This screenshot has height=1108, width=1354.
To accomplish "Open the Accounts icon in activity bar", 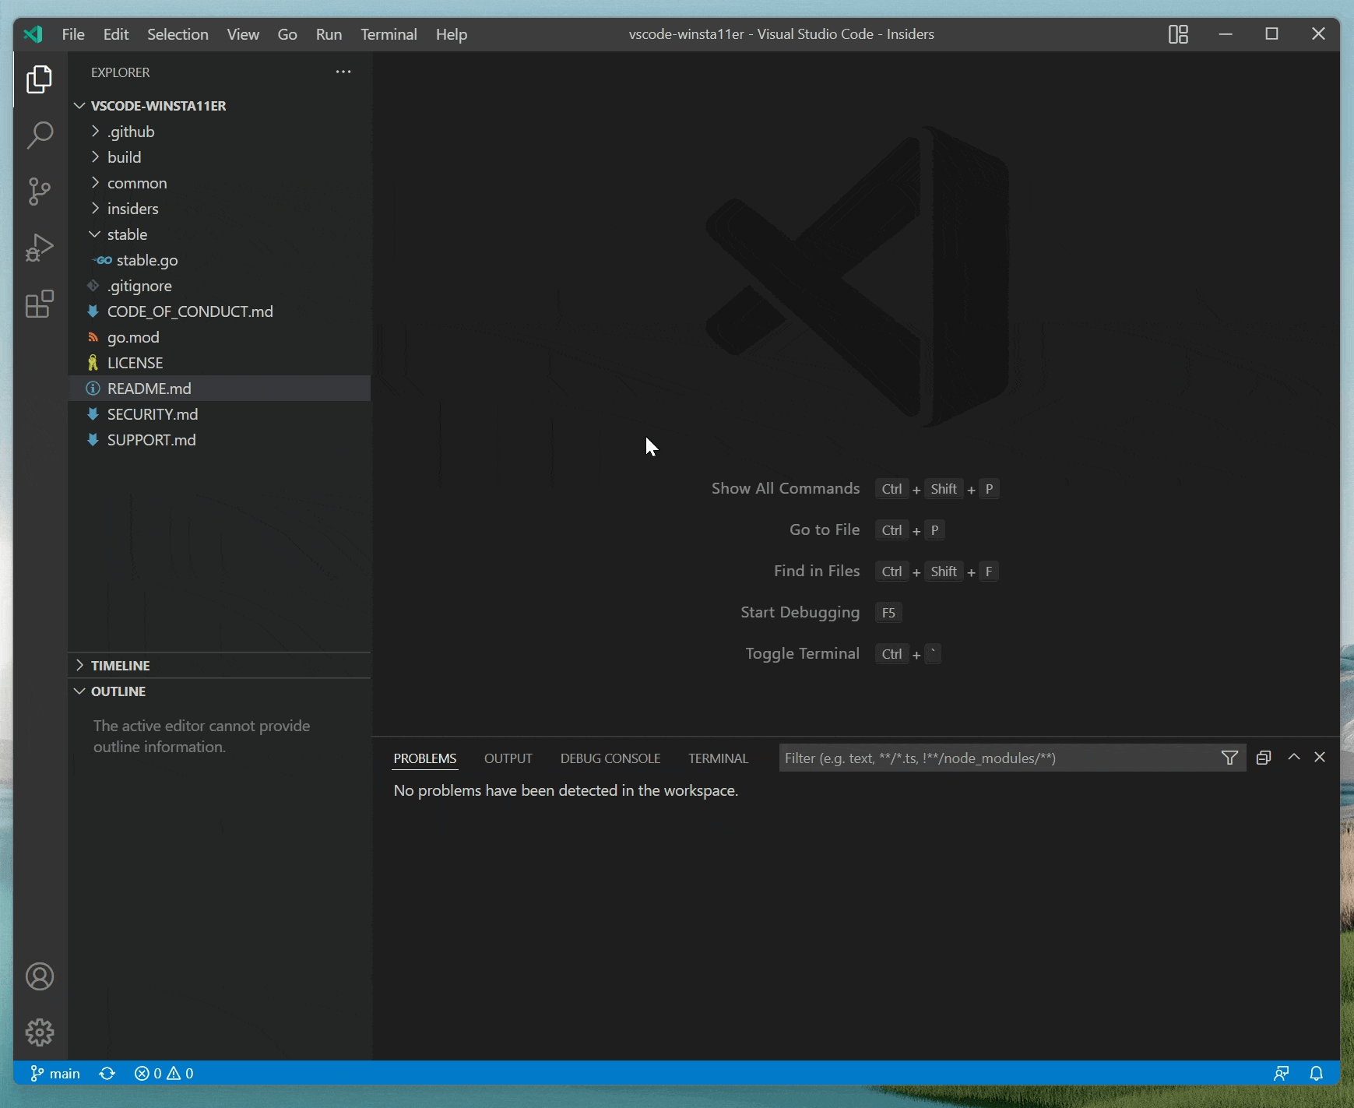I will (40, 976).
